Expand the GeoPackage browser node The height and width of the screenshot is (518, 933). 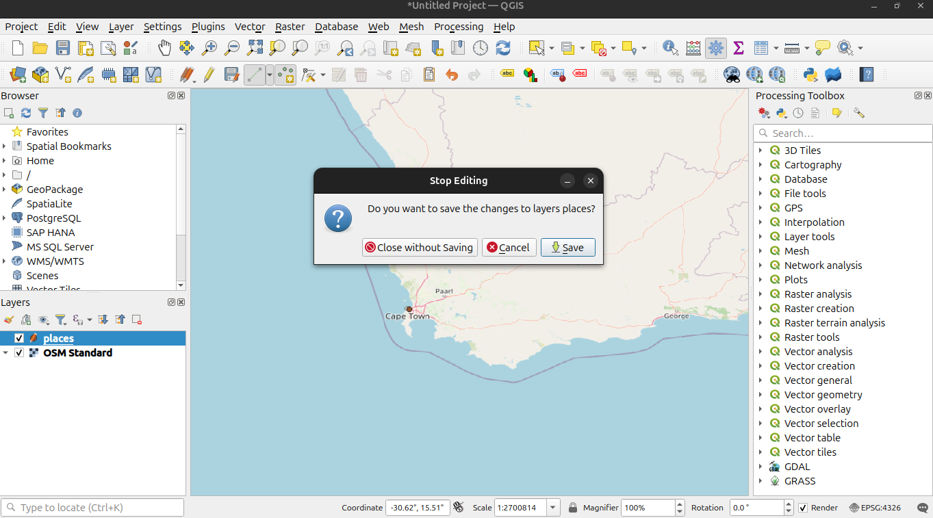pos(5,190)
